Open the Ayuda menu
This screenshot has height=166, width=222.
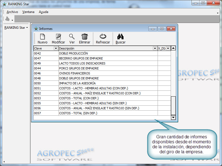pos(44,12)
